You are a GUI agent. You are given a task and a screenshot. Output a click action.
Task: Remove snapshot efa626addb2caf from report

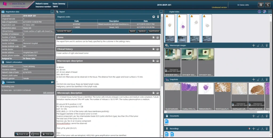(240, 105)
